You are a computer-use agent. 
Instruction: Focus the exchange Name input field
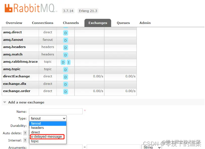[56, 111]
